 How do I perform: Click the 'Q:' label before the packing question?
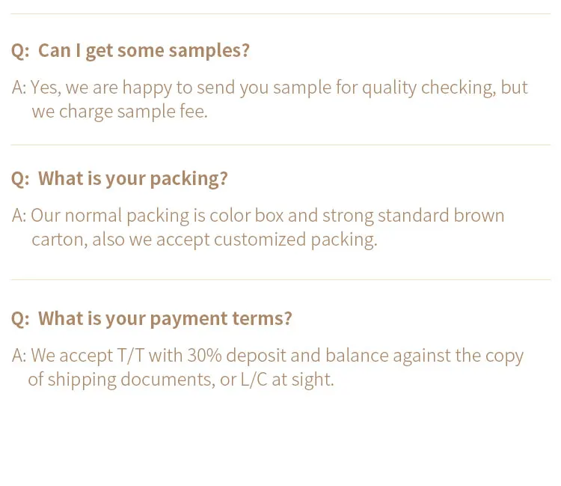pyautogui.click(x=20, y=179)
